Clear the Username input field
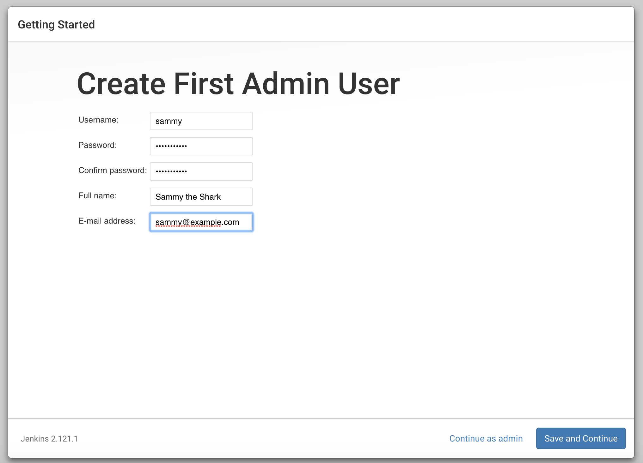Screen dimensions: 643x463 (202, 121)
